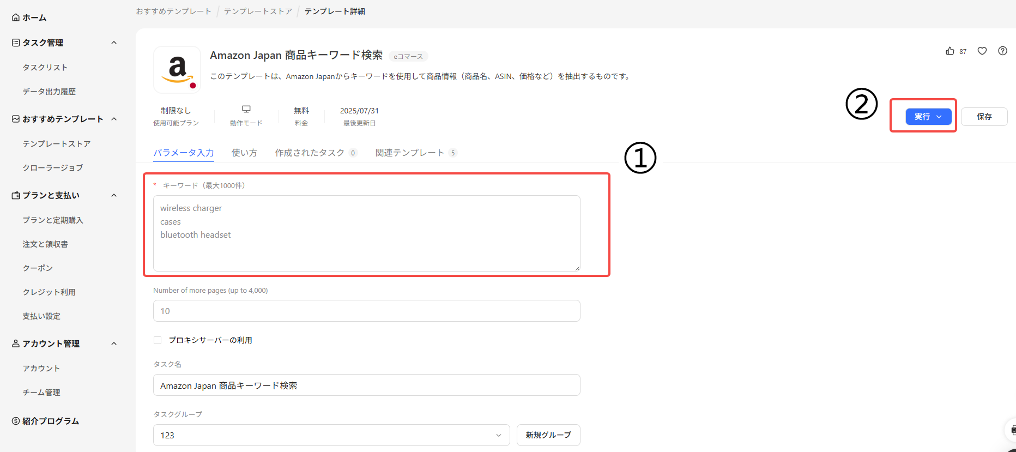Image resolution: width=1016 pixels, height=452 pixels.
Task: Collapse the プランと支払い sidebar section
Action: [114, 195]
